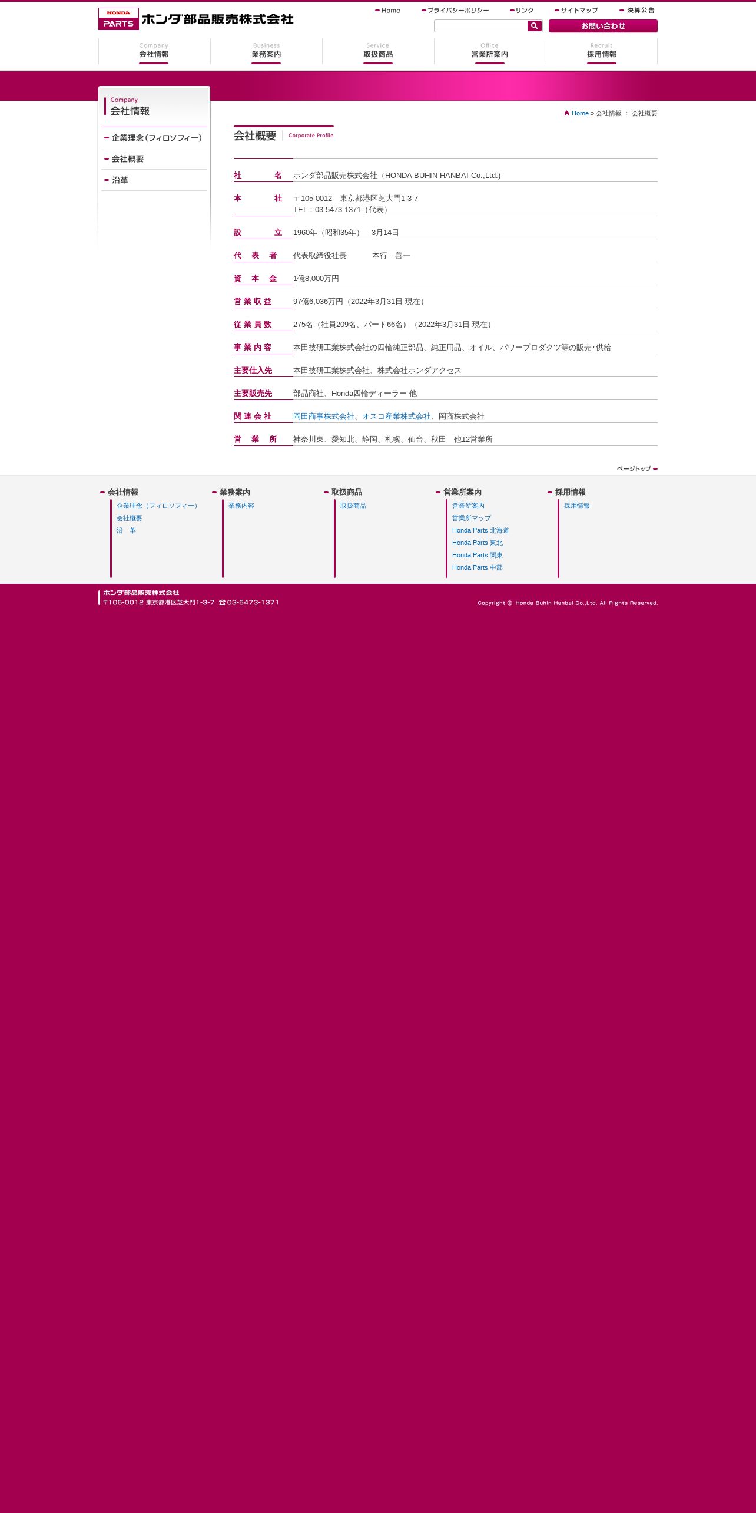Screen dimensions: 756x1513
Task: Click ページトップ to return to top
Action: coord(637,469)
